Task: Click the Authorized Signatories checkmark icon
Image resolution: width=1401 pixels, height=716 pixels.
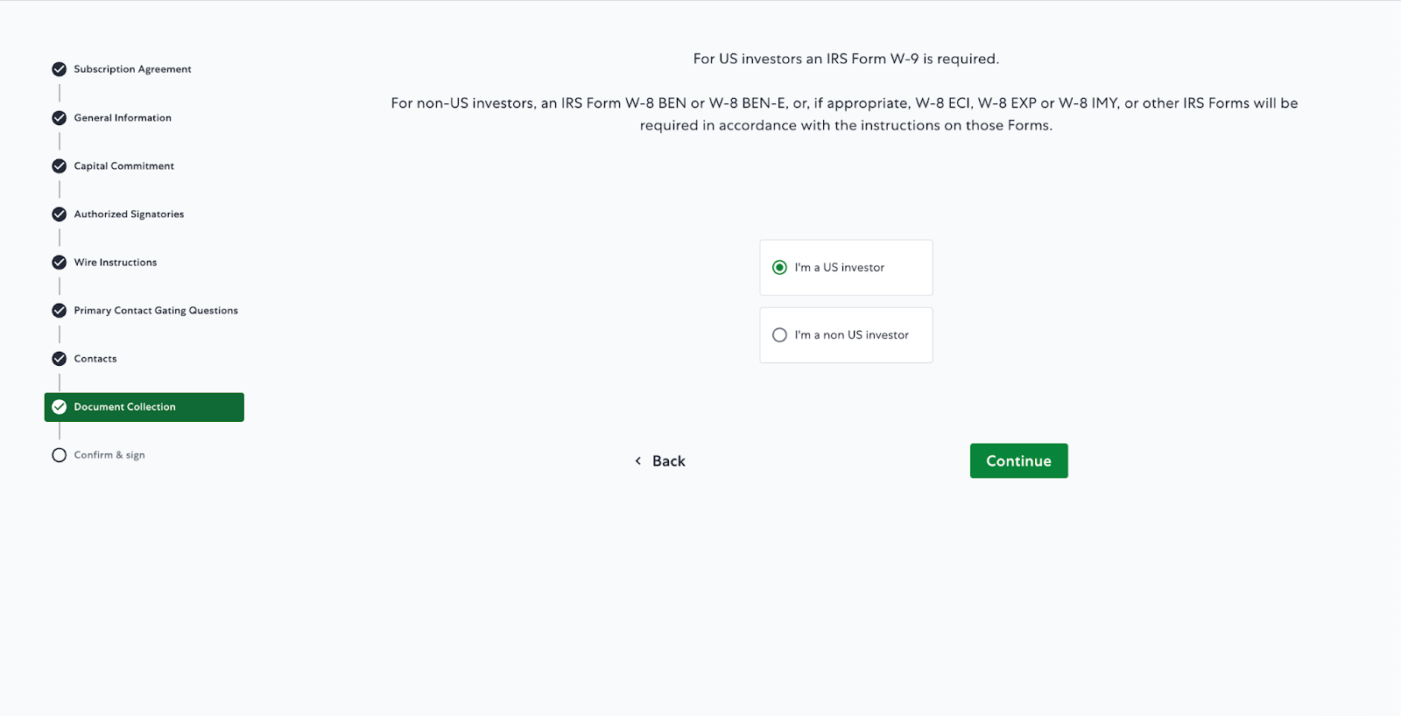Action: (x=60, y=214)
